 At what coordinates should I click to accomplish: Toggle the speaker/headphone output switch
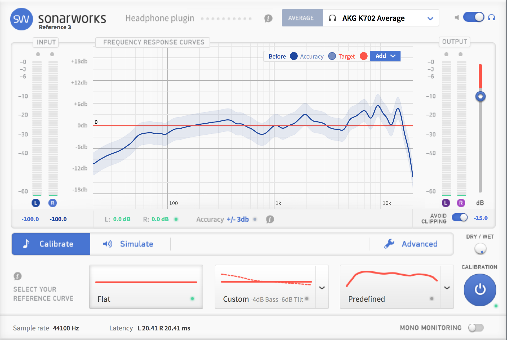click(474, 17)
